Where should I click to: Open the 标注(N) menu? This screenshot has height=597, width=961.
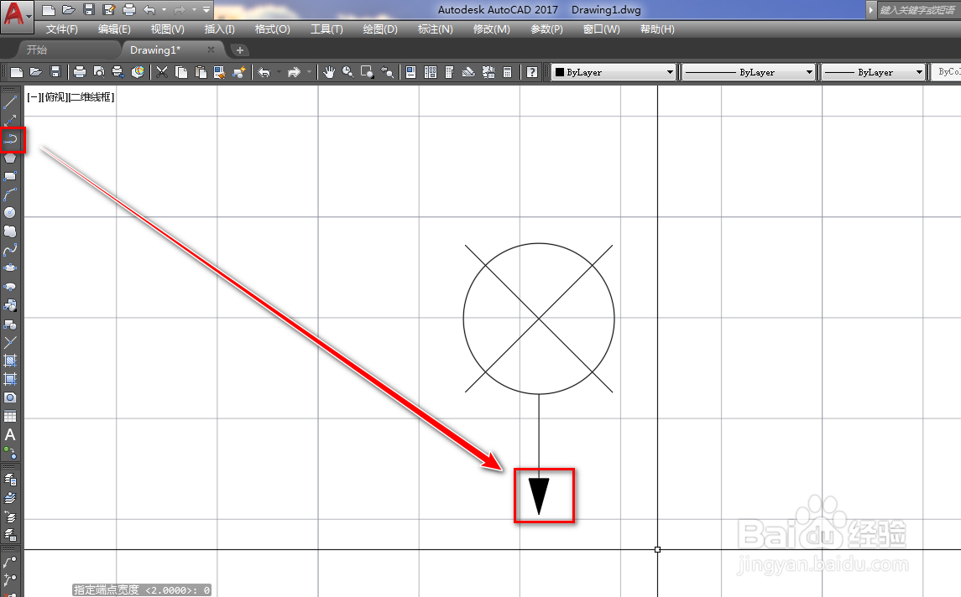pos(435,29)
